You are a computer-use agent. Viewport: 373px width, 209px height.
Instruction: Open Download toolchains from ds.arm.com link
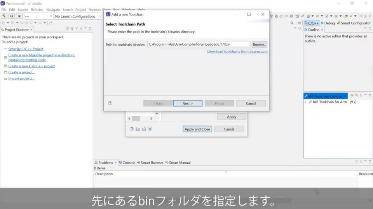237,51
